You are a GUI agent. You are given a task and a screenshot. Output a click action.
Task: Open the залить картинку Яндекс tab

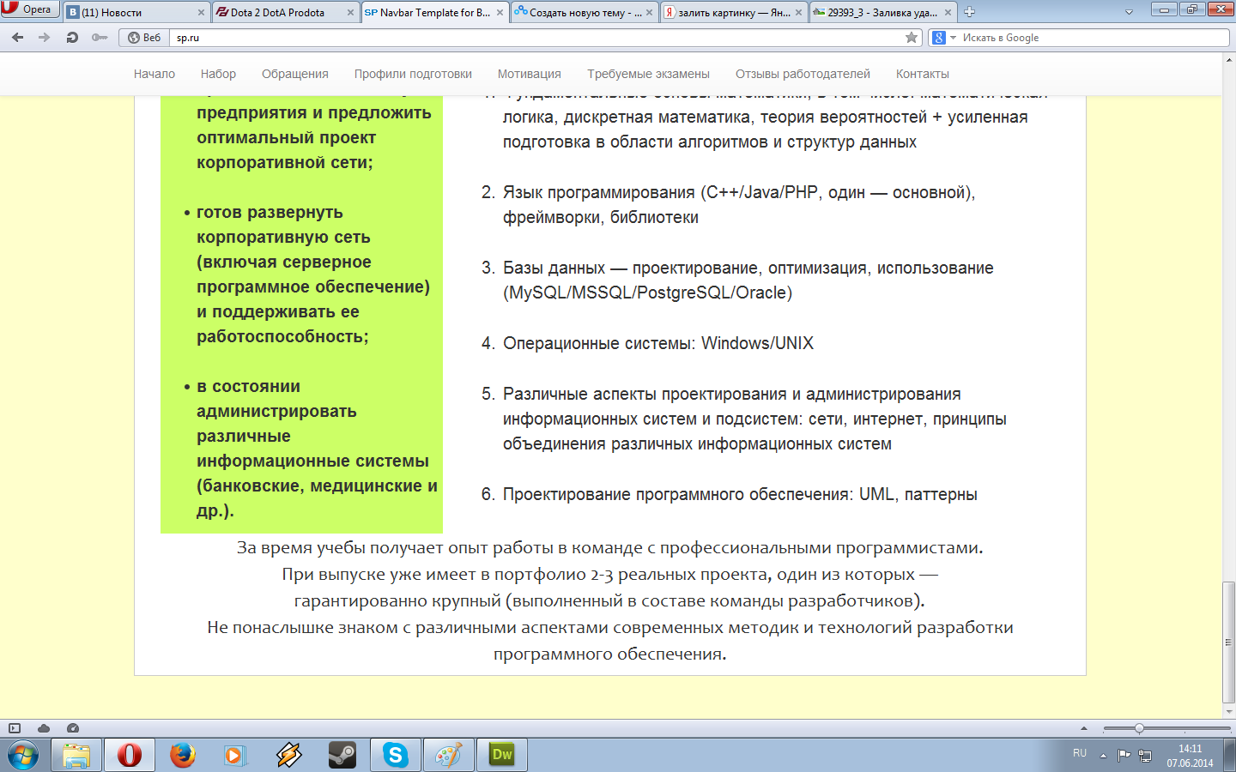point(734,12)
